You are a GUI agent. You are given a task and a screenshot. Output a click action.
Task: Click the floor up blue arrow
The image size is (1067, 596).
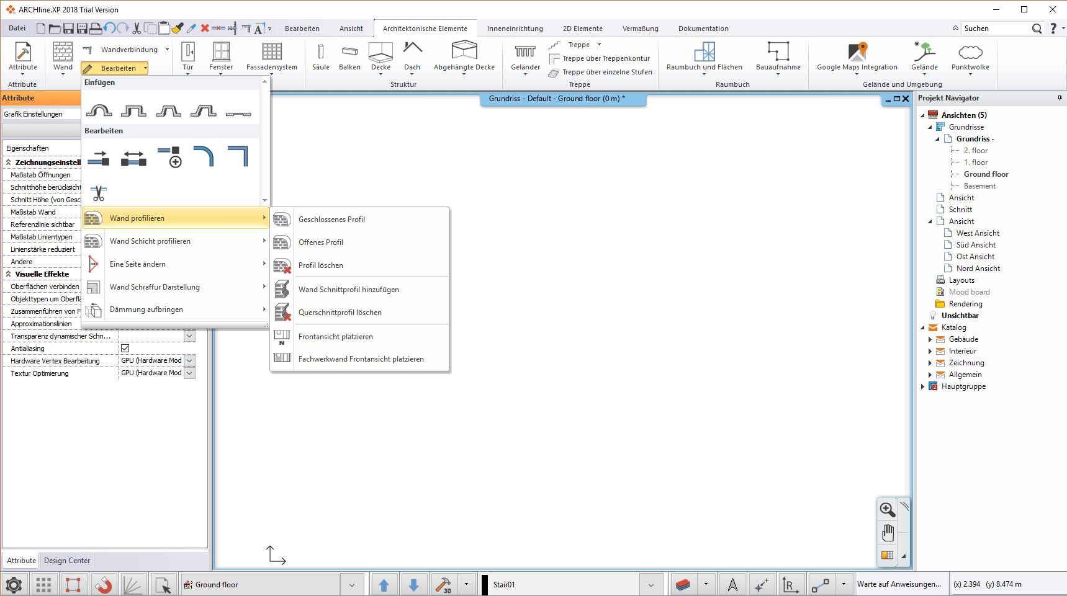[x=384, y=585]
